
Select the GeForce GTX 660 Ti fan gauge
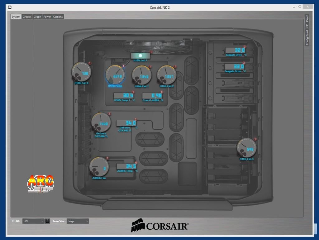tap(101, 122)
